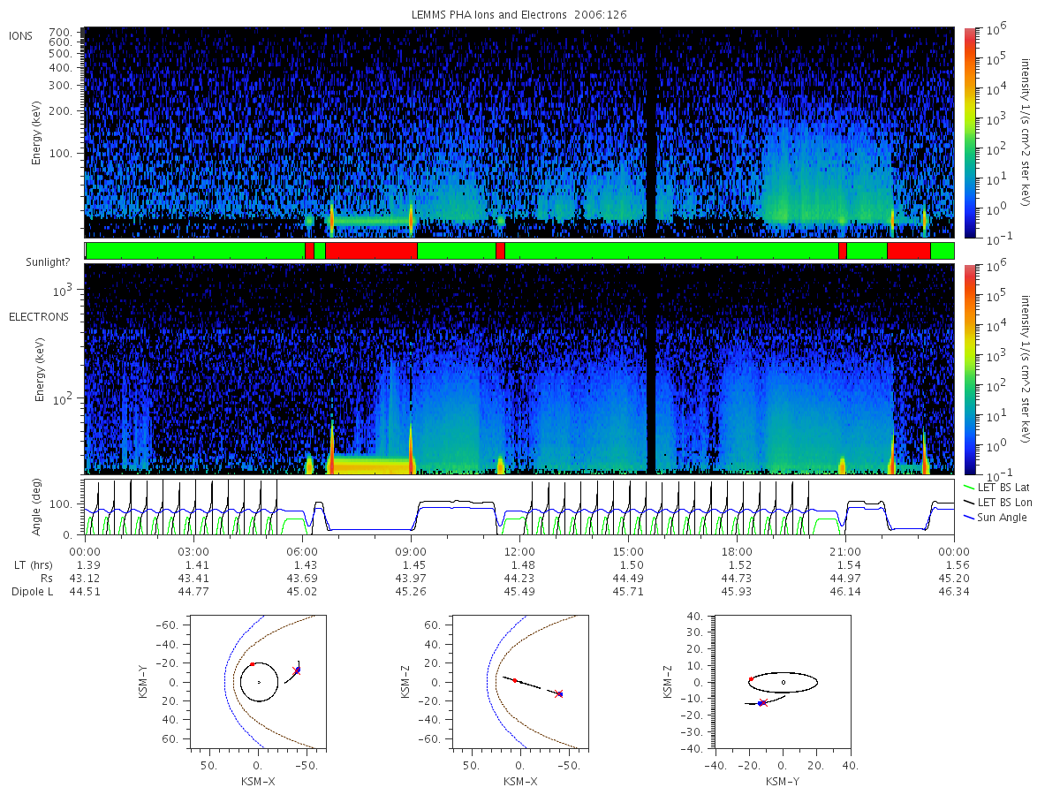The image size is (1060, 795).
Task: Click the plot title "LEMMS PHA Ions and Electrons 2006:126"
Action: pyautogui.click(x=519, y=15)
